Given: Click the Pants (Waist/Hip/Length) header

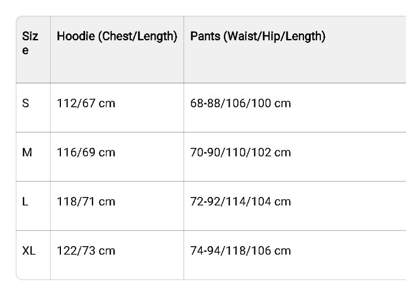Looking at the screenshot, I should [x=258, y=37].
